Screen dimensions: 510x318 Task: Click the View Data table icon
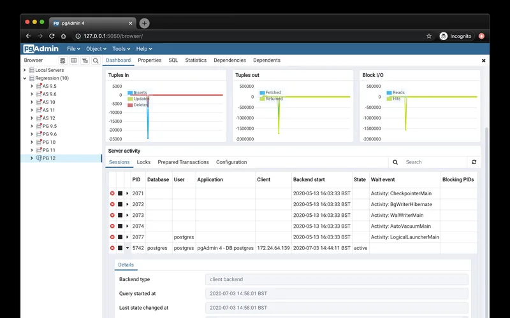pos(74,60)
